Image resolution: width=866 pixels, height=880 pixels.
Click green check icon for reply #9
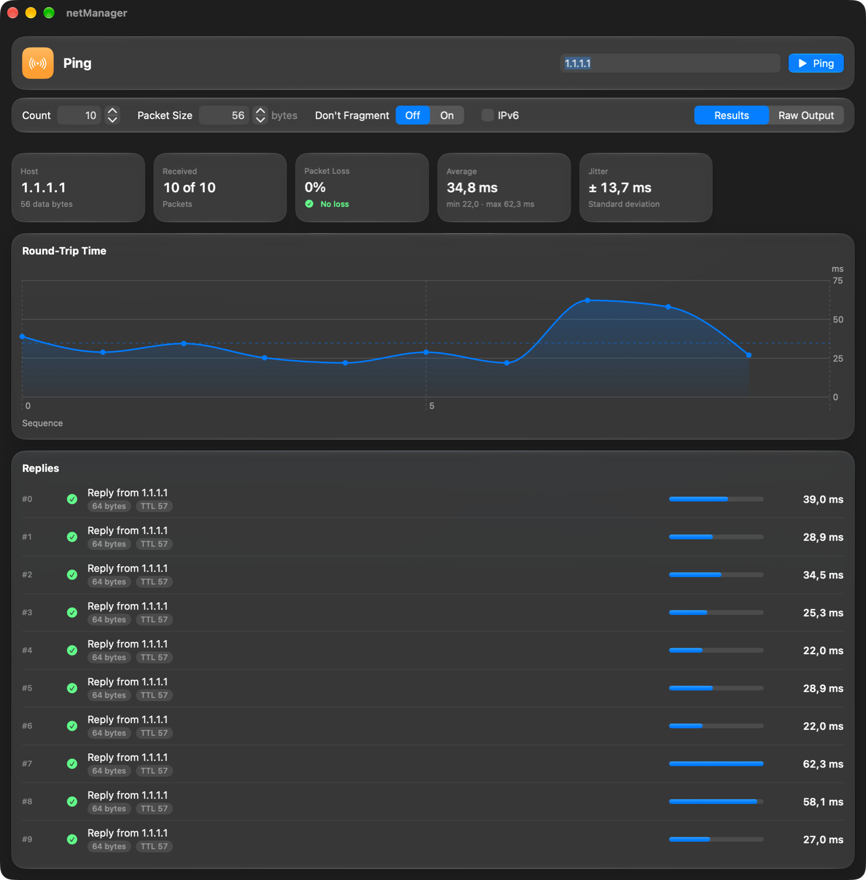click(x=72, y=840)
